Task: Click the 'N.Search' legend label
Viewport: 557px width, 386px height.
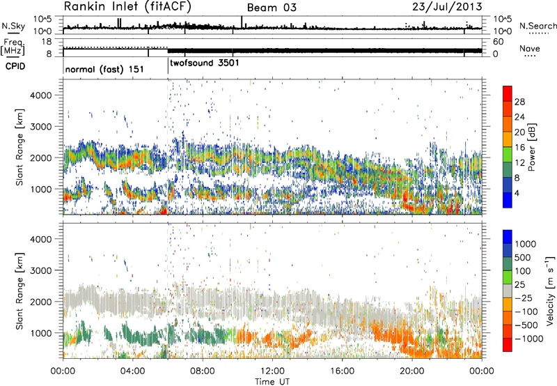Action: [x=538, y=26]
